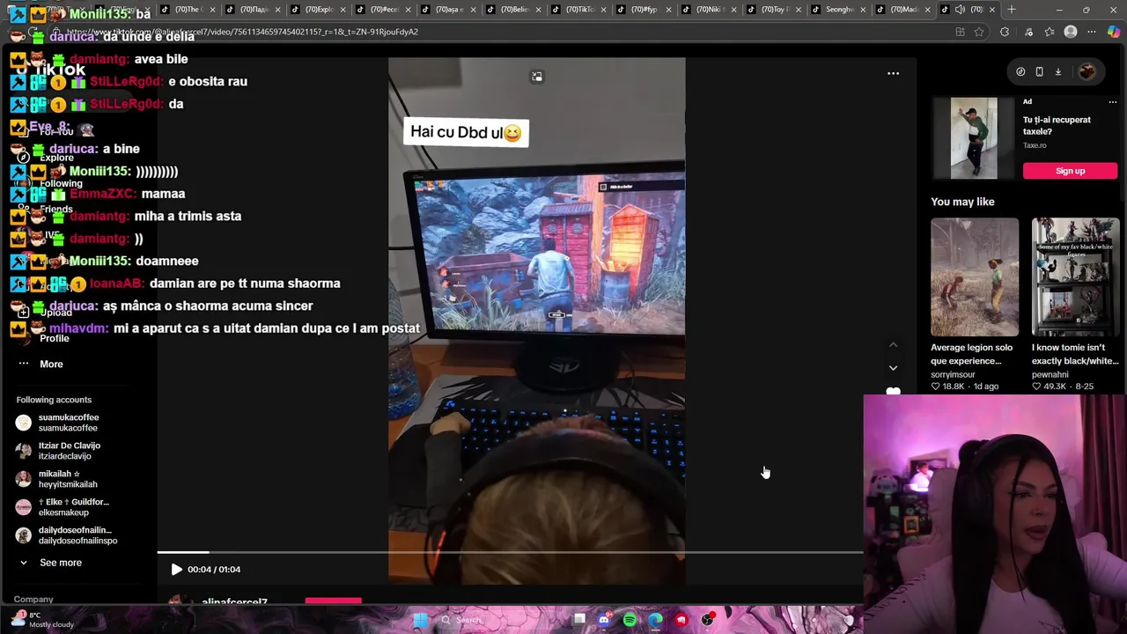Image resolution: width=1127 pixels, height=634 pixels.
Task: Click the browser address bar URL
Action: pyautogui.click(x=242, y=32)
